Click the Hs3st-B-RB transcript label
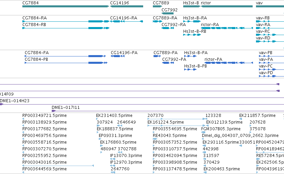This screenshot has width=284, height=174. tap(195, 31)
